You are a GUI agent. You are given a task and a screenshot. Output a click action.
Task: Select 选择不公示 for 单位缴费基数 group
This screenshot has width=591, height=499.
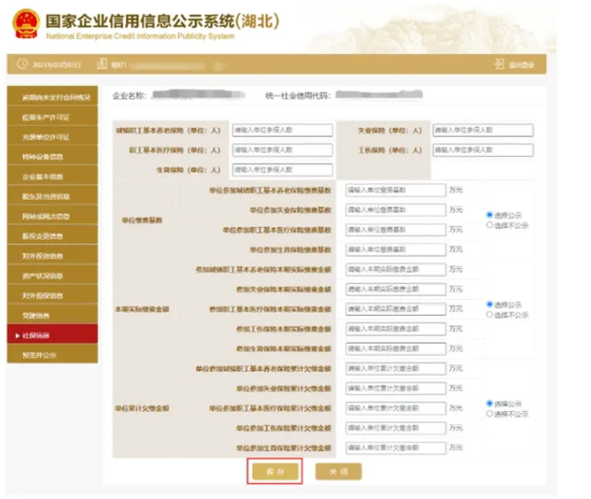click(490, 226)
